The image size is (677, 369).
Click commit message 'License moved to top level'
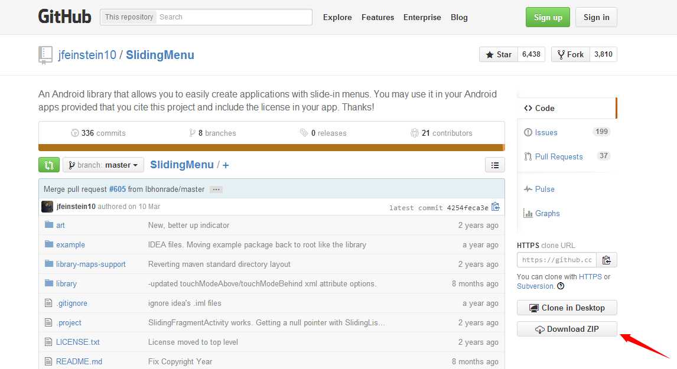click(x=193, y=342)
